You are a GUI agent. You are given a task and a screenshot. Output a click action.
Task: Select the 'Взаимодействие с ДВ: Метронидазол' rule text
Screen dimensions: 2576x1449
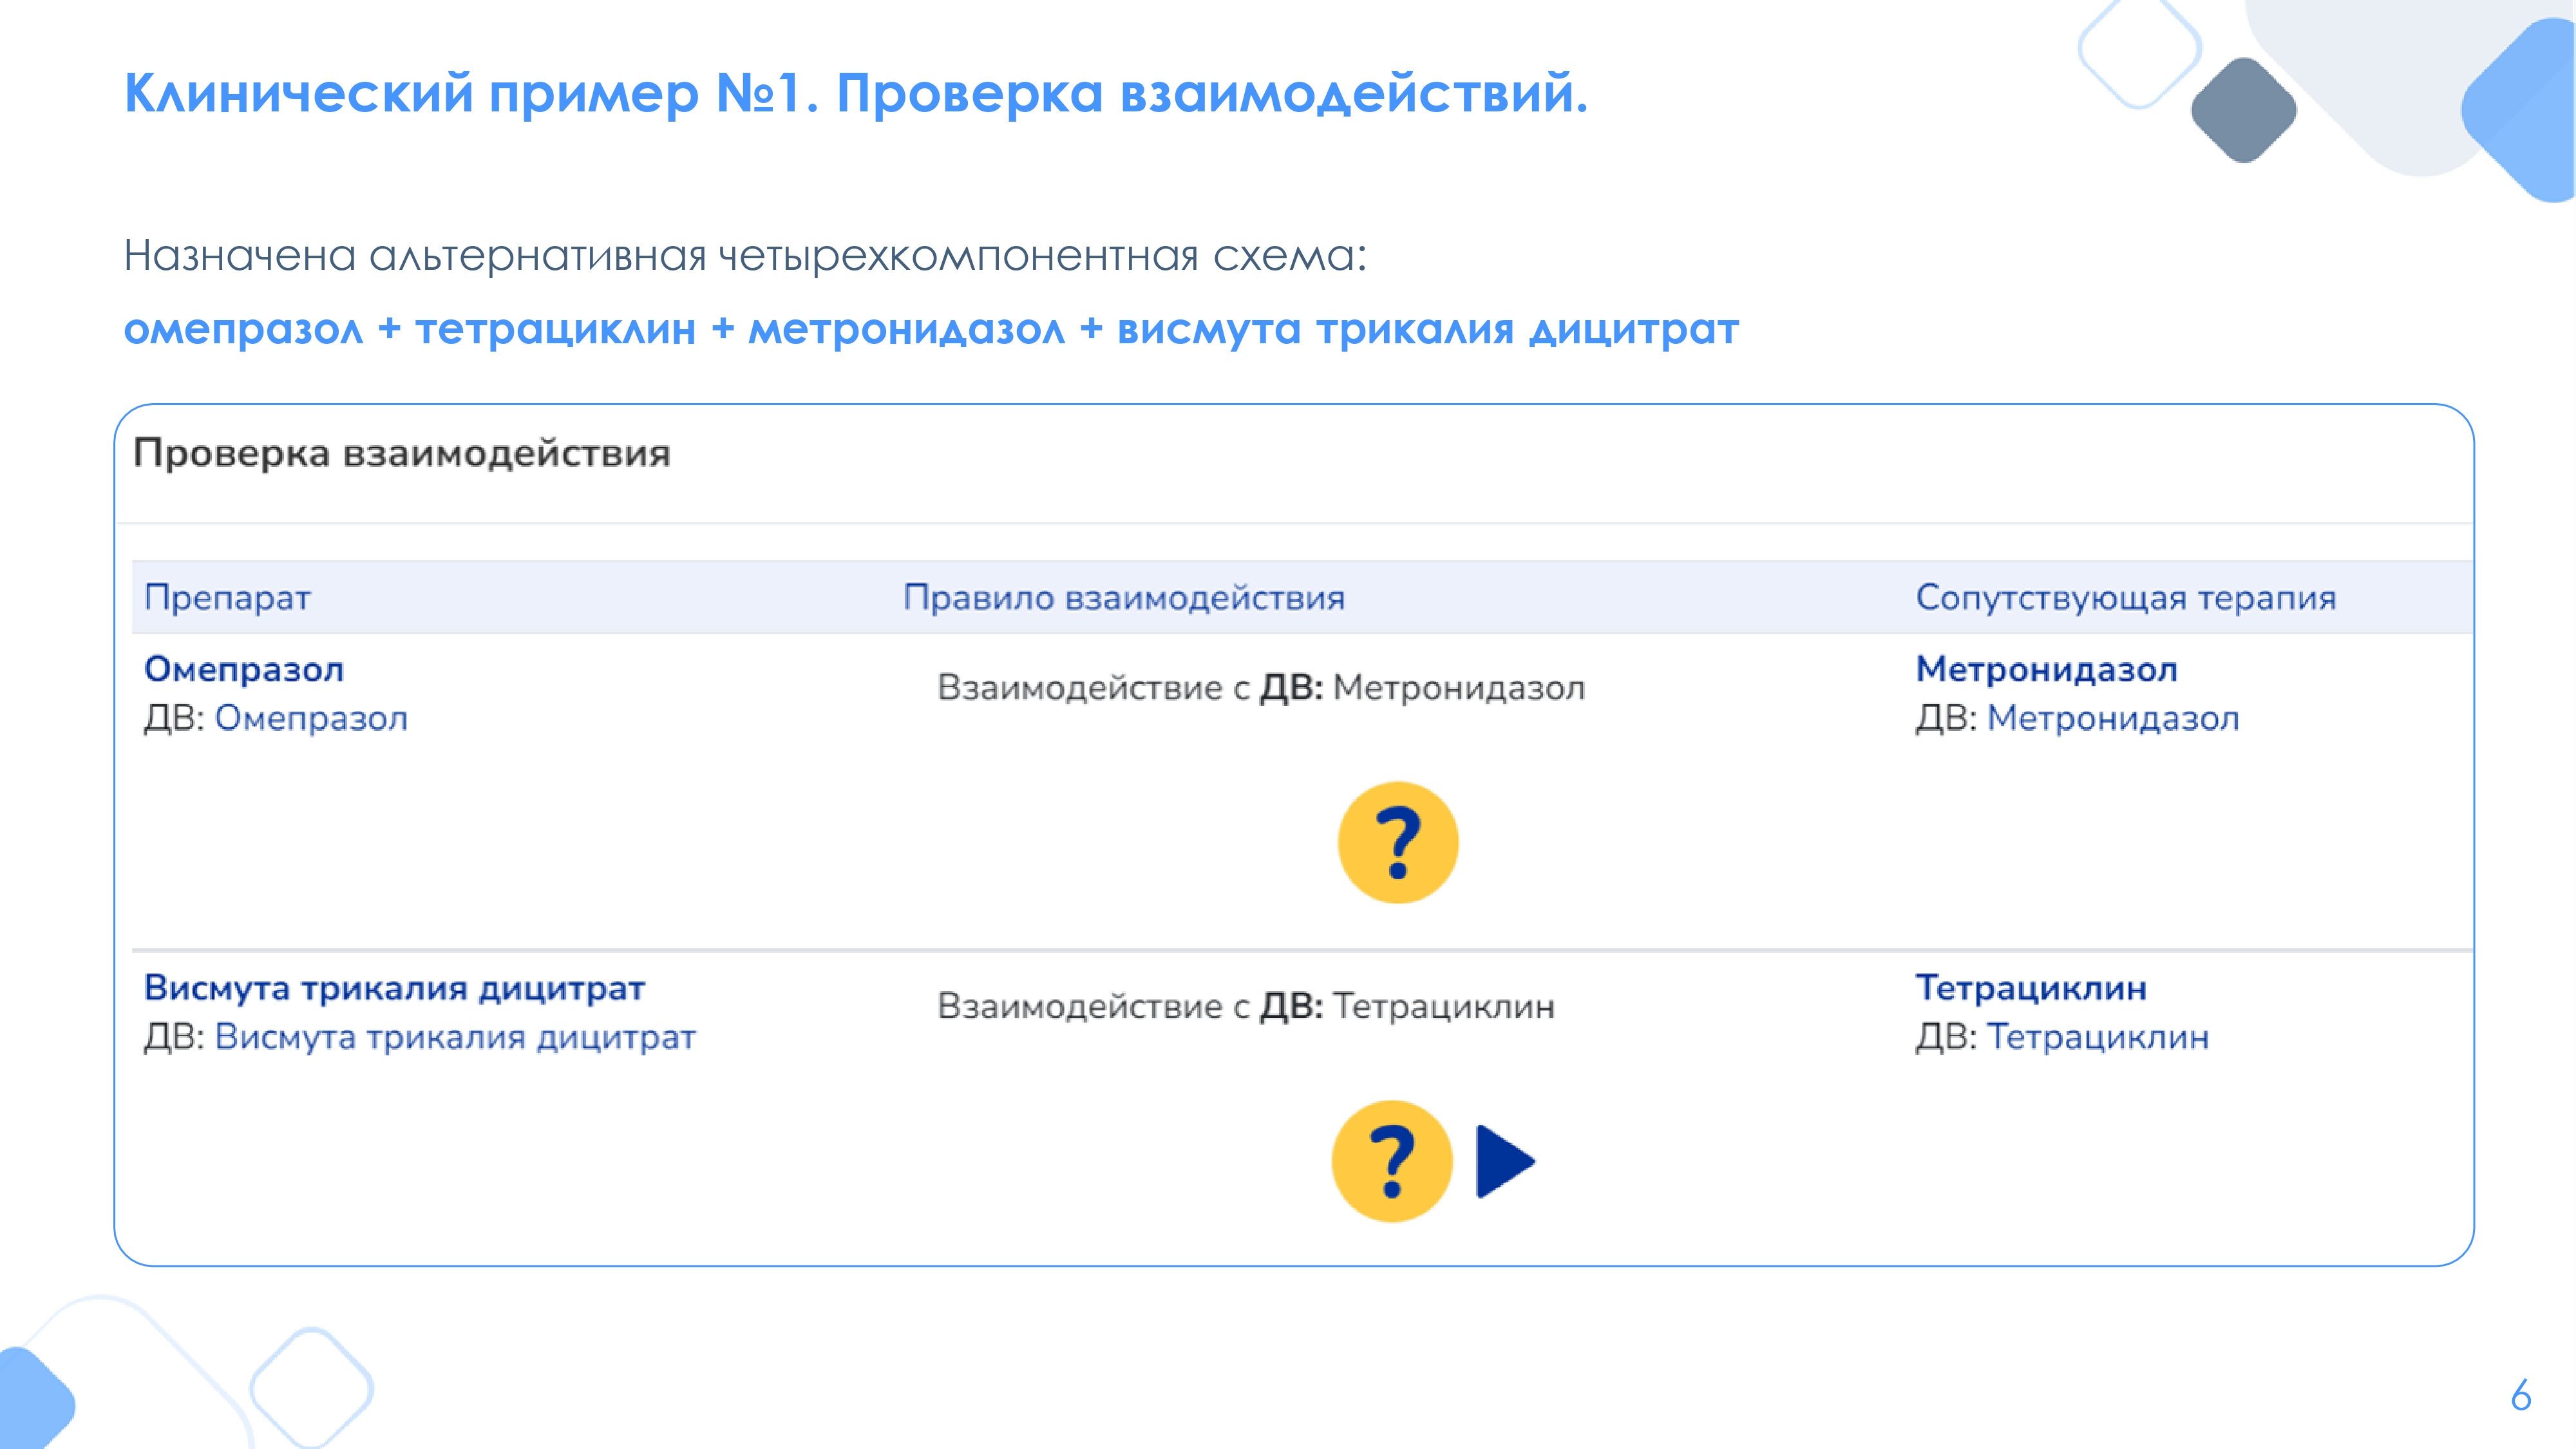(1260, 688)
